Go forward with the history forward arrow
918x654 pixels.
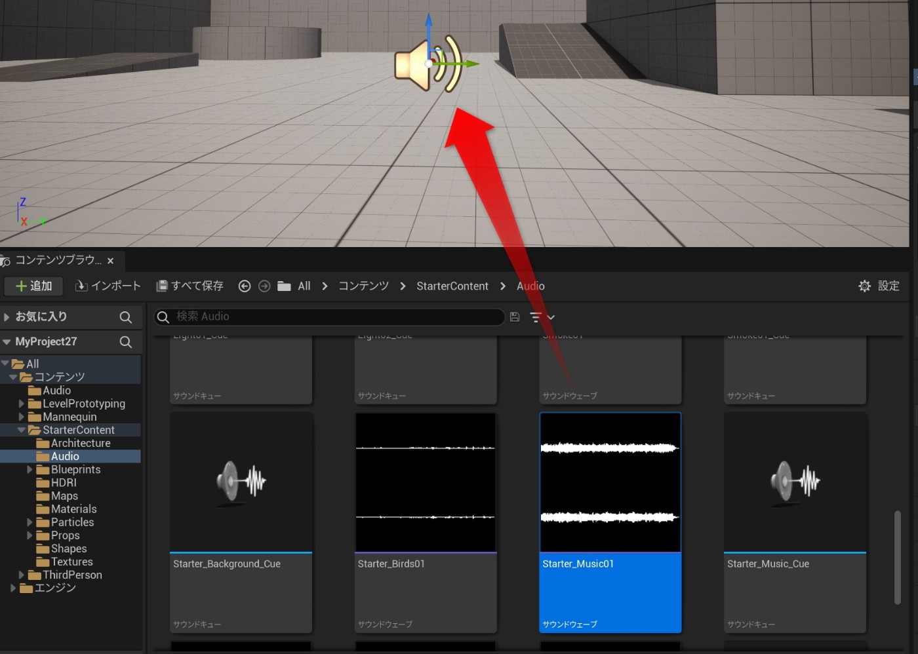[264, 286]
